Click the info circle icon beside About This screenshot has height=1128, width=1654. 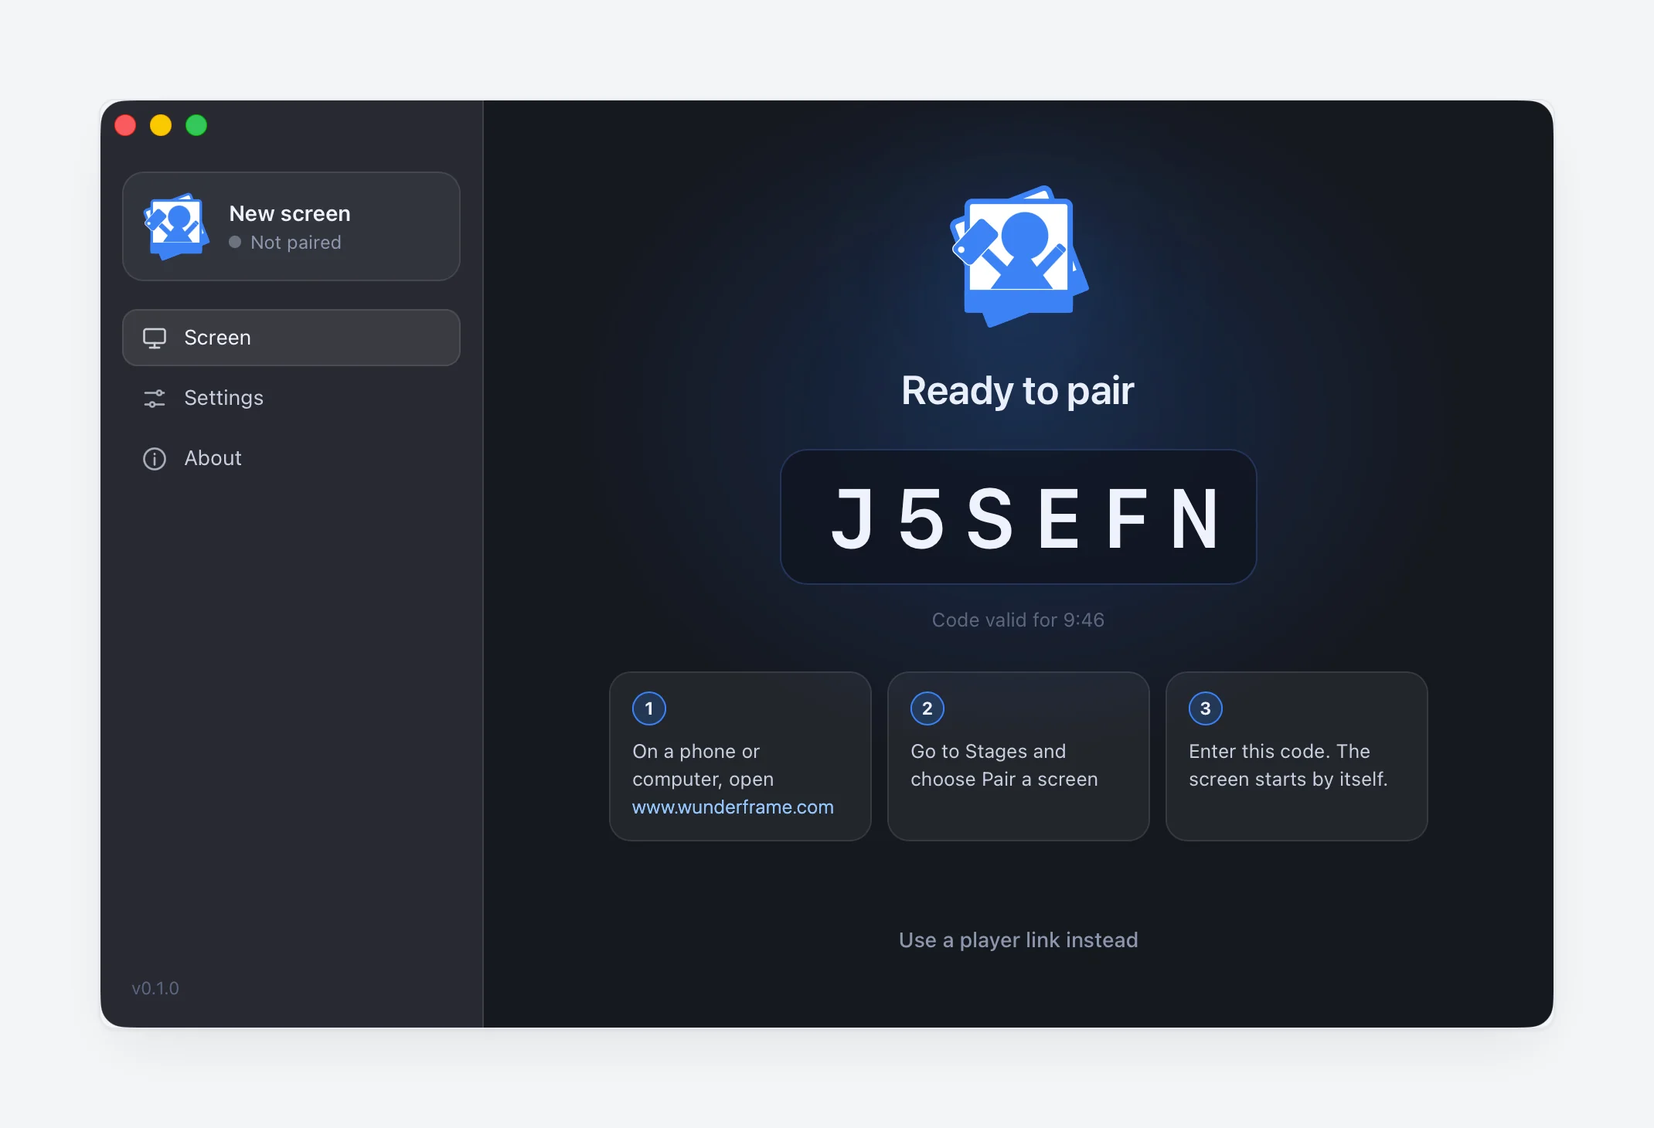(x=155, y=459)
